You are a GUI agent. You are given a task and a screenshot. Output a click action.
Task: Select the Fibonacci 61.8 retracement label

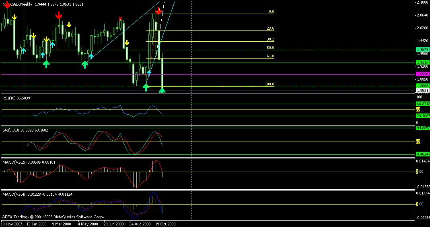pos(270,56)
